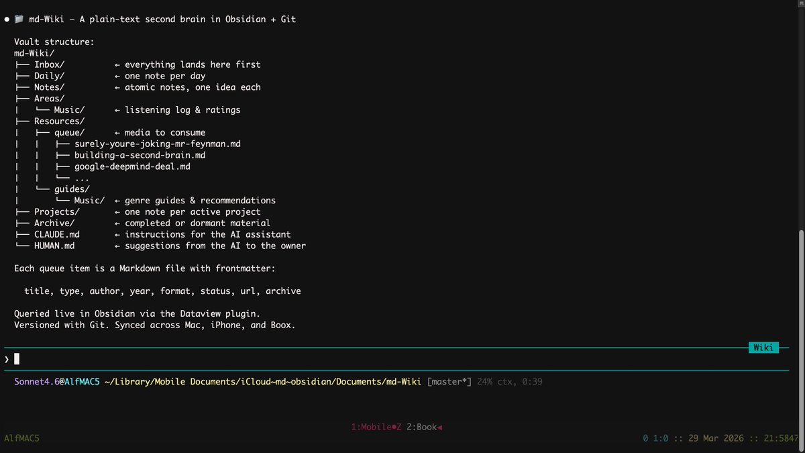Click 'Queried live in Obsidian' line
The height and width of the screenshot is (453, 805).
[137, 314]
